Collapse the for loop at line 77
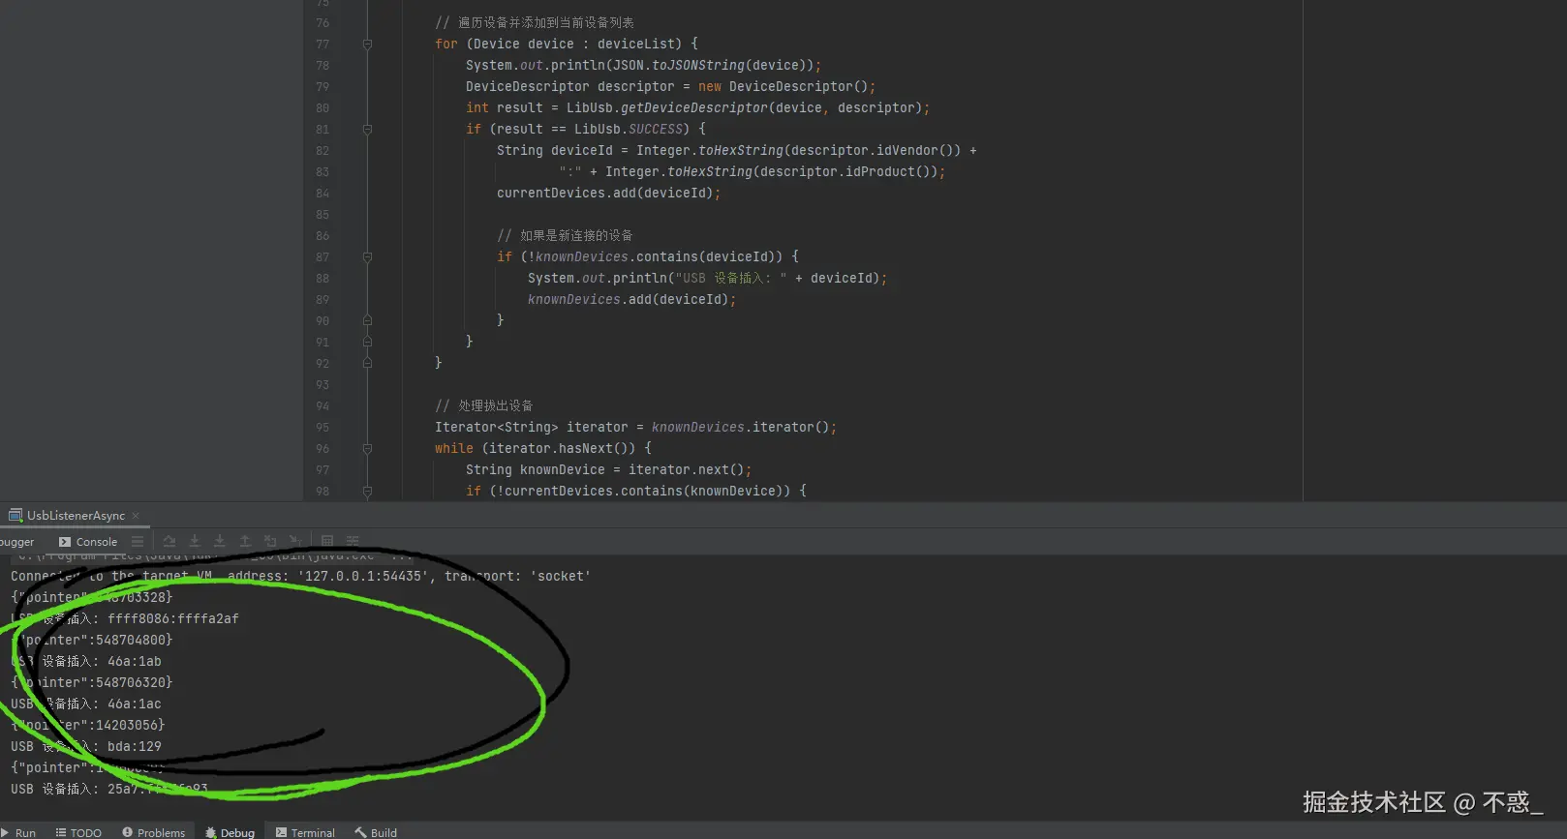This screenshot has height=839, width=1567. pos(367,45)
